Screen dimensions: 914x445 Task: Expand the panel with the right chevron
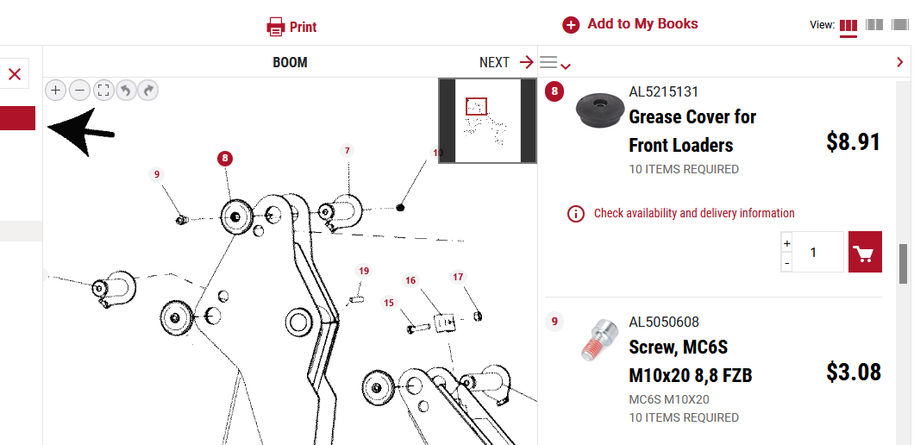pyautogui.click(x=900, y=62)
